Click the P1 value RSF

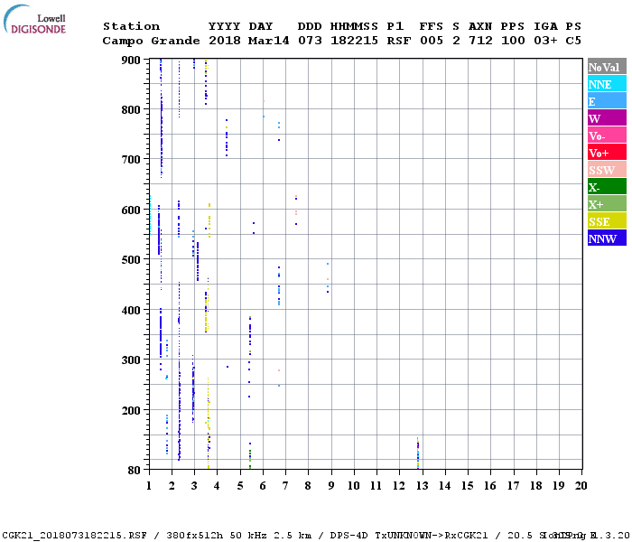(399, 41)
